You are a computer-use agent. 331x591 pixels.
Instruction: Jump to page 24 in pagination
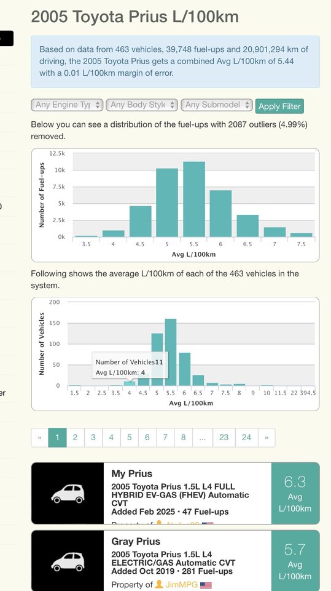click(x=246, y=438)
